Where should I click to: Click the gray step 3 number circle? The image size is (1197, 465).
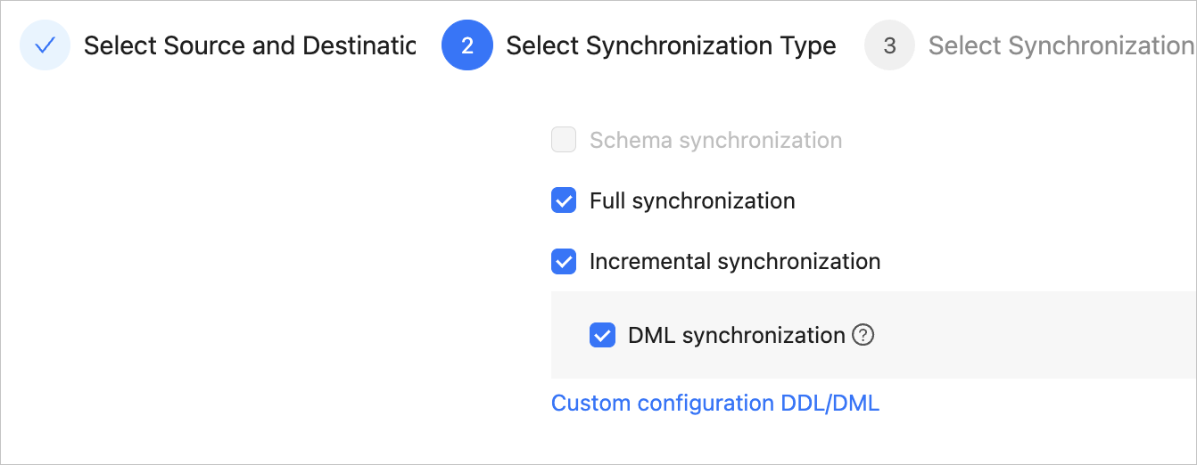tap(889, 45)
